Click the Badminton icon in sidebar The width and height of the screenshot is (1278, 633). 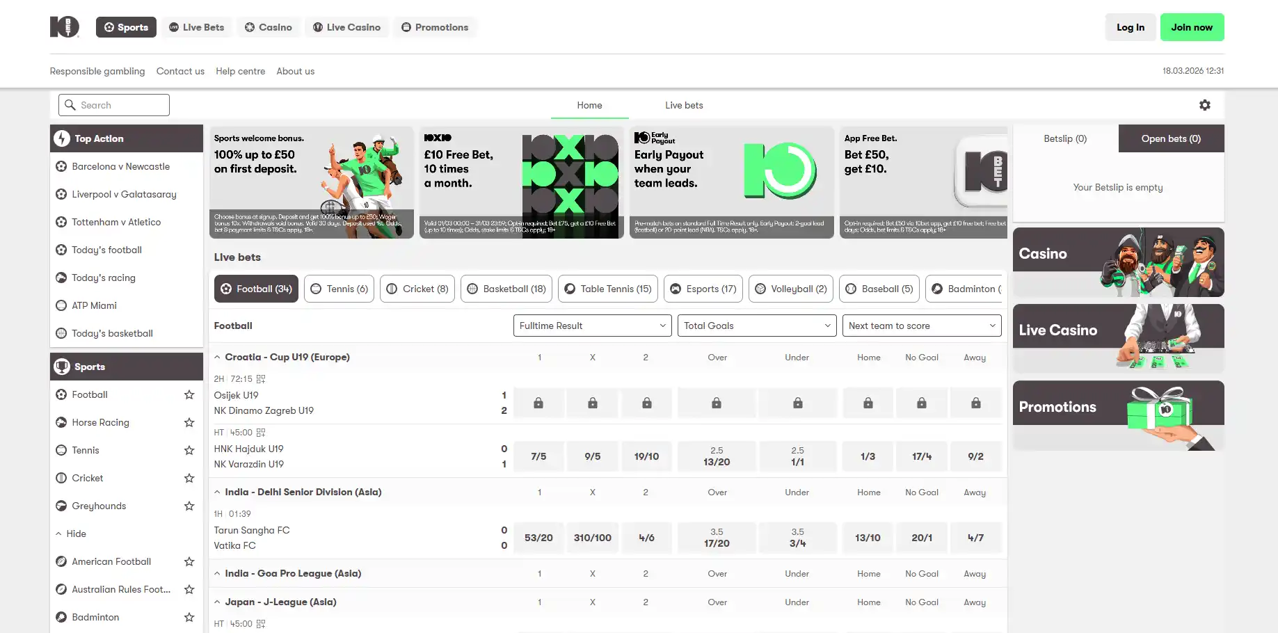61,617
